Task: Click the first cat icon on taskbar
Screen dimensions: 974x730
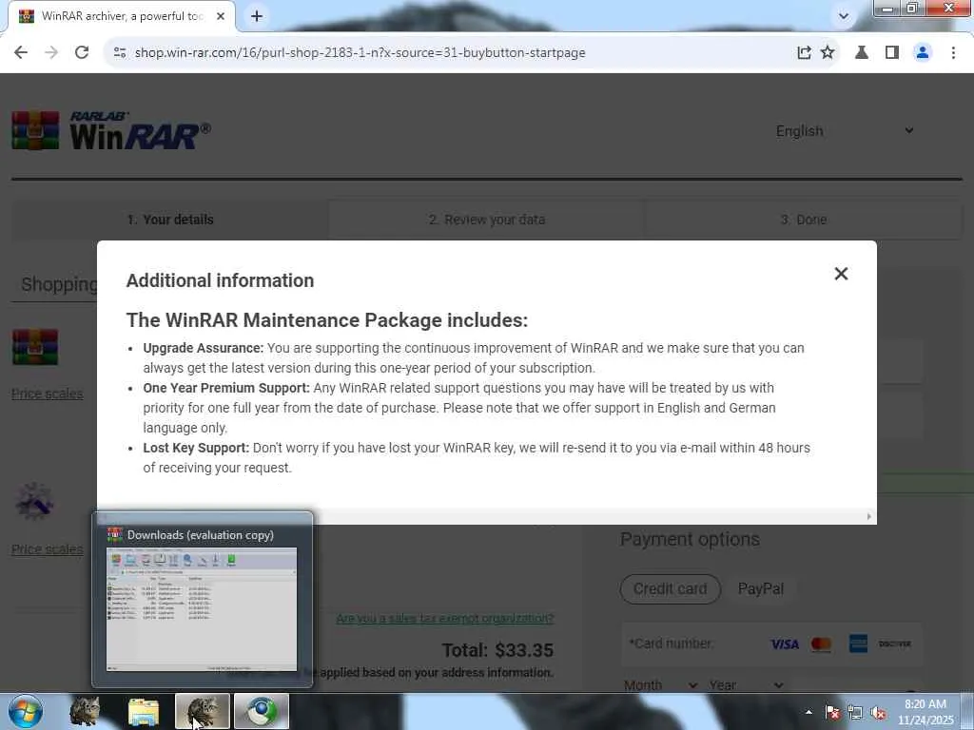Action: (x=85, y=711)
